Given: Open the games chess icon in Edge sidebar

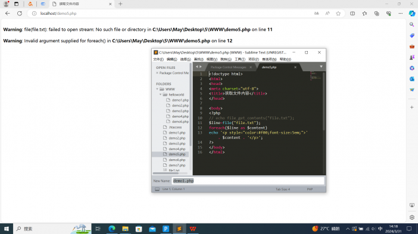Looking at the screenshot, I should 412,57.
